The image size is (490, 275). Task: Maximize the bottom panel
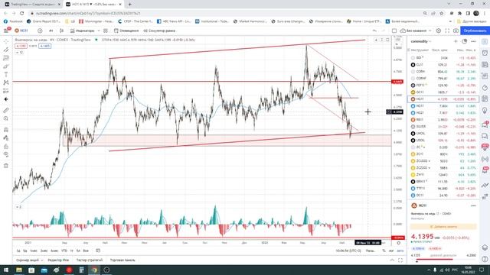coord(400,260)
